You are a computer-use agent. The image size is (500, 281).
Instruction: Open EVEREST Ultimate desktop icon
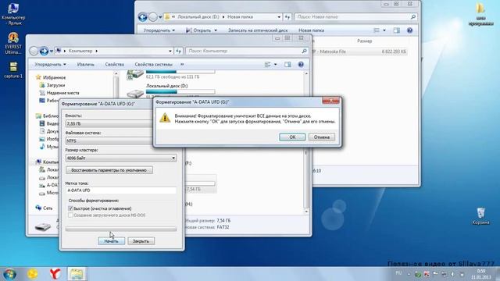click(x=13, y=44)
